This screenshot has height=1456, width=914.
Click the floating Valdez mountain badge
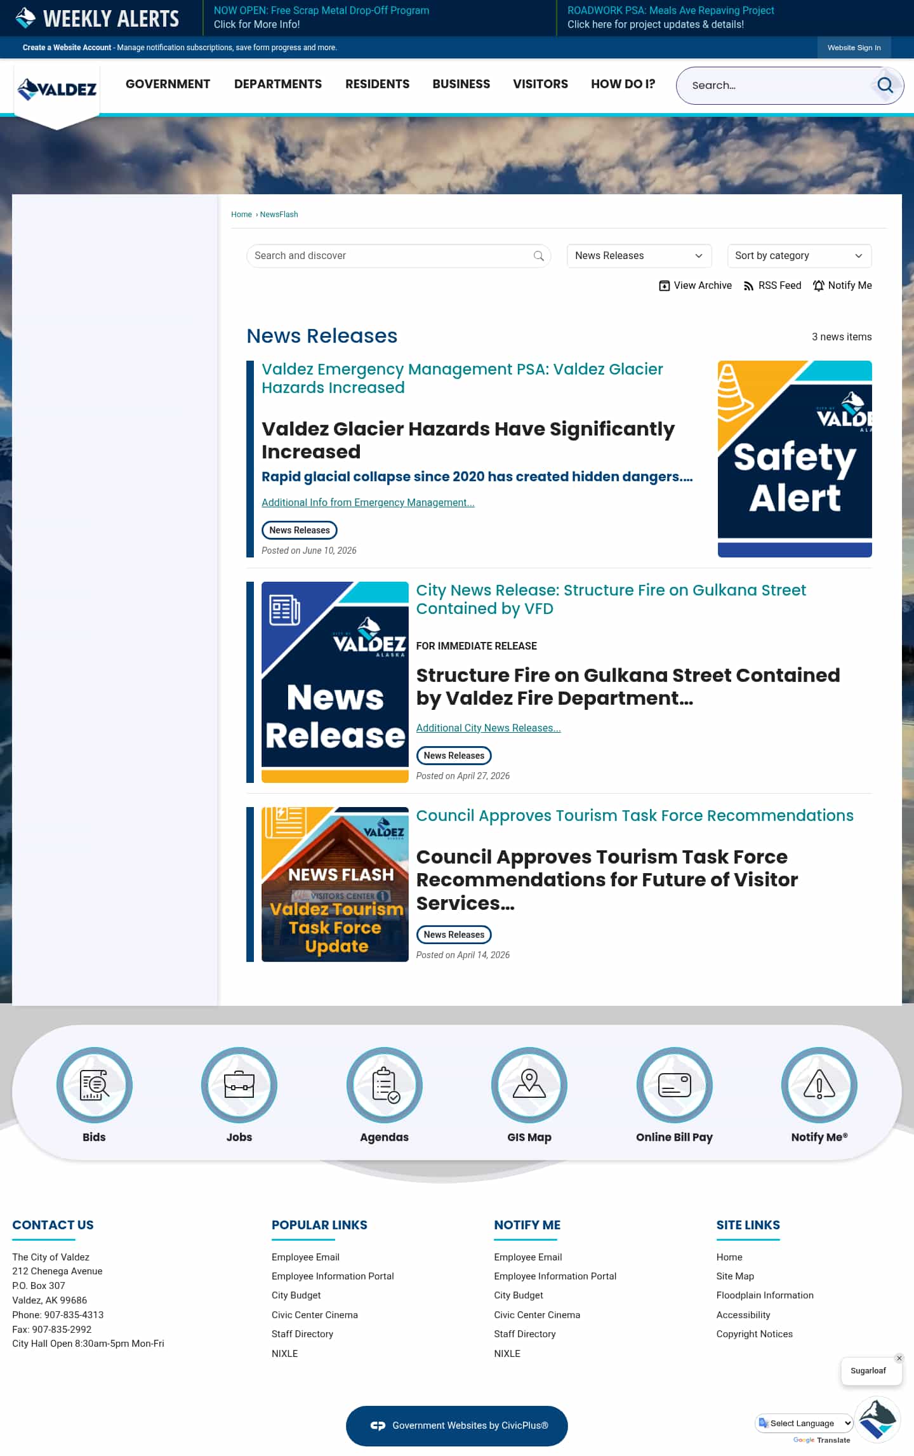pyautogui.click(x=877, y=1419)
